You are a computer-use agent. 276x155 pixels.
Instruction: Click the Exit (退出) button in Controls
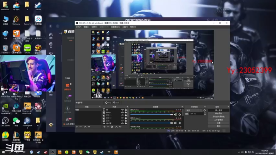click(x=219, y=126)
